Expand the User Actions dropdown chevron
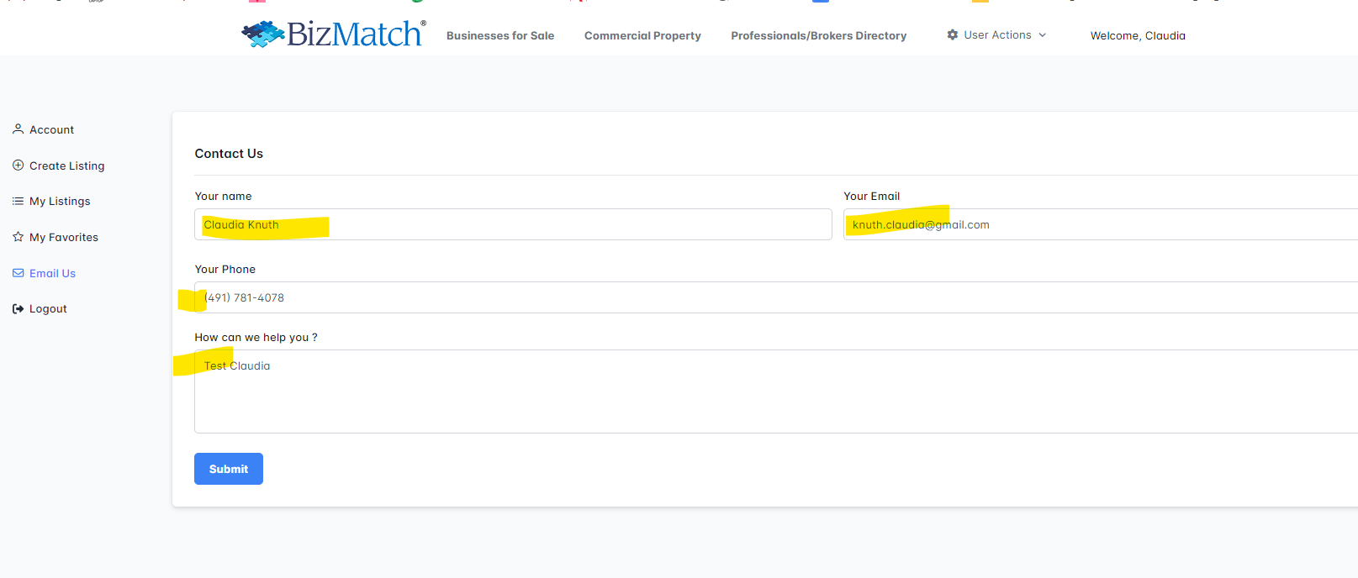Image resolution: width=1358 pixels, height=578 pixels. pyautogui.click(x=1043, y=35)
